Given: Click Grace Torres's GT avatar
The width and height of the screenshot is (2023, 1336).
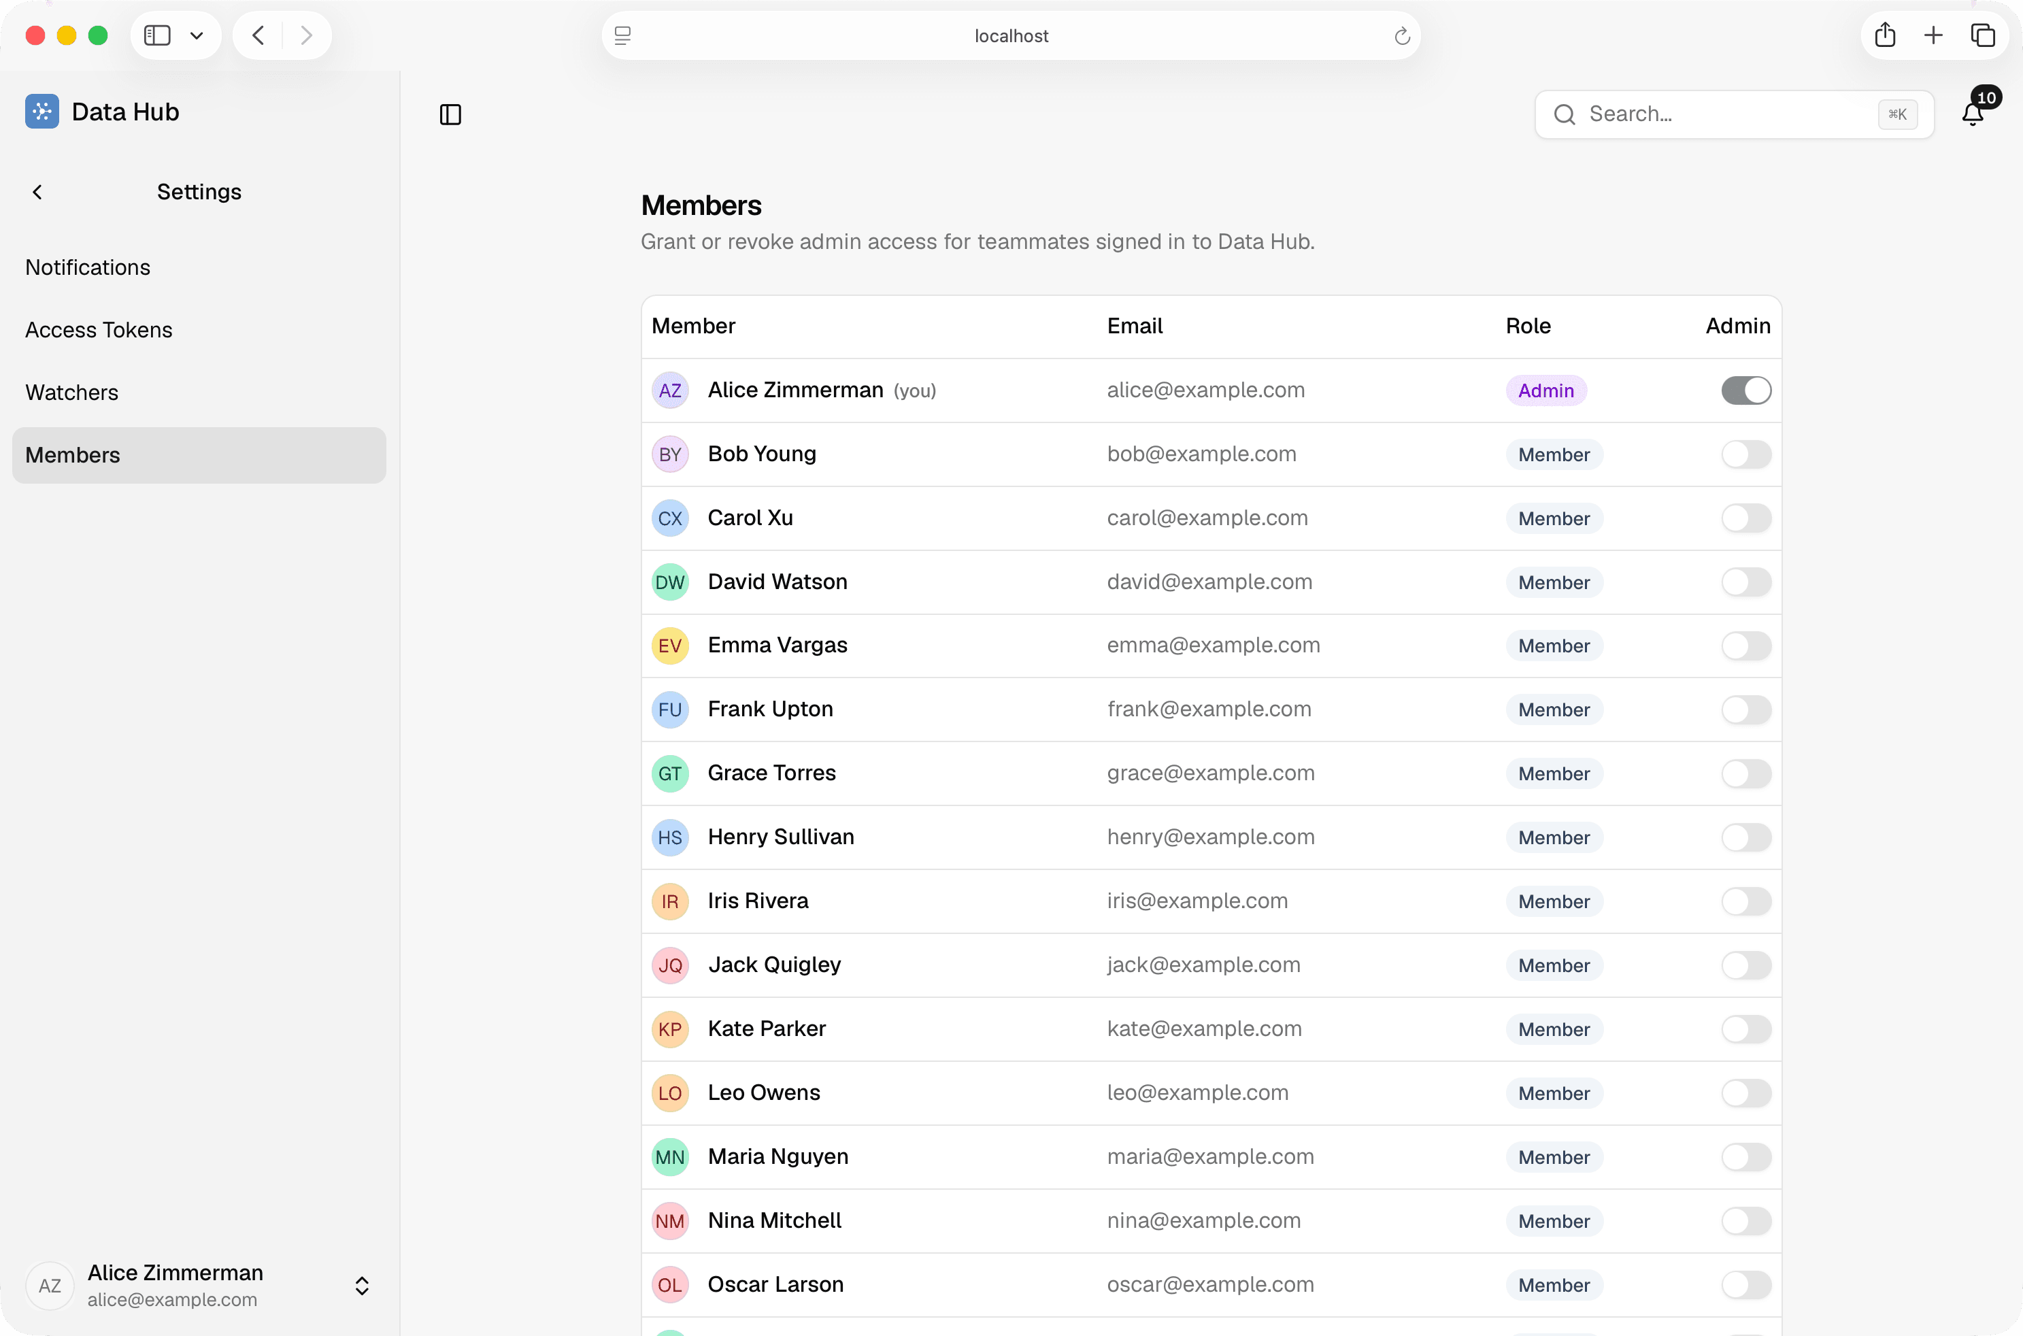Looking at the screenshot, I should 670,773.
